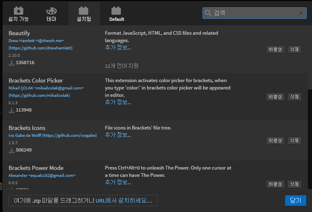Click Beautify download count icon

click(11, 62)
